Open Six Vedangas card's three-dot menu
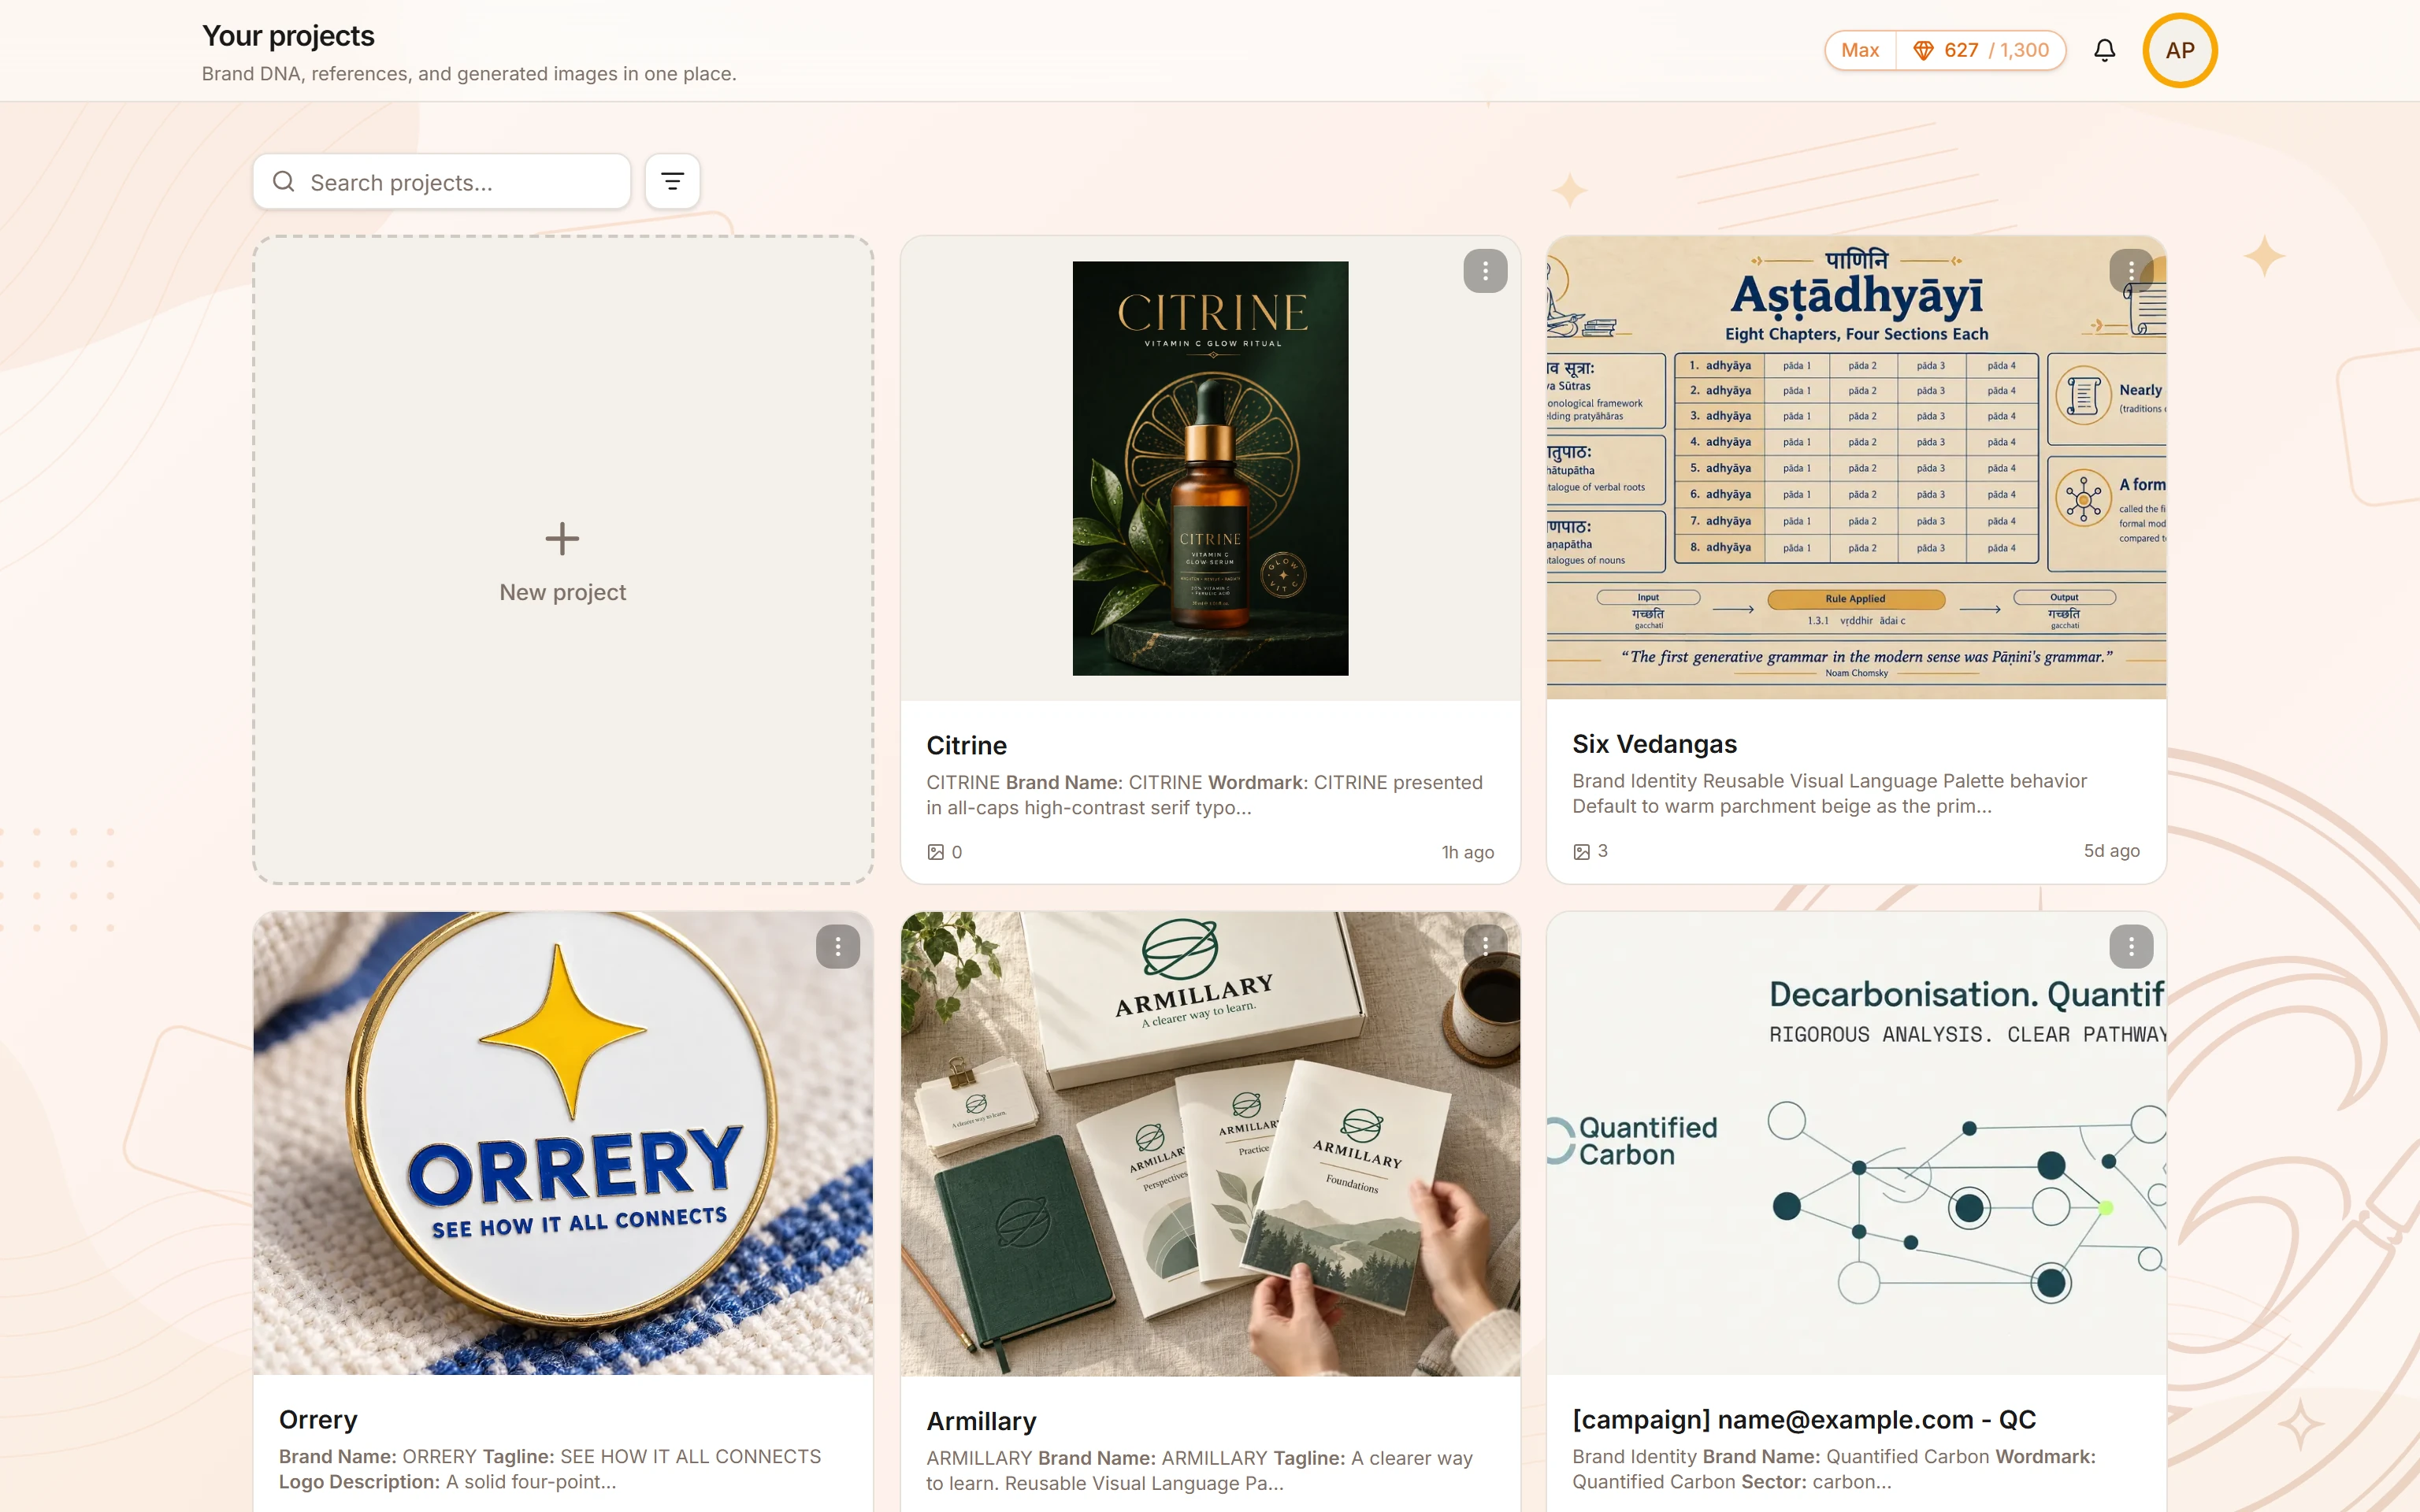 2131,270
